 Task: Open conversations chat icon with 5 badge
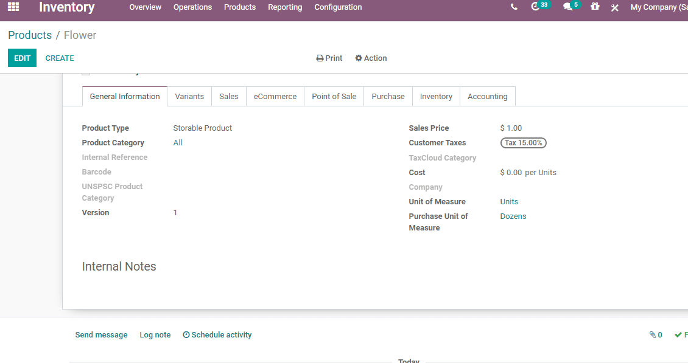(572, 6)
